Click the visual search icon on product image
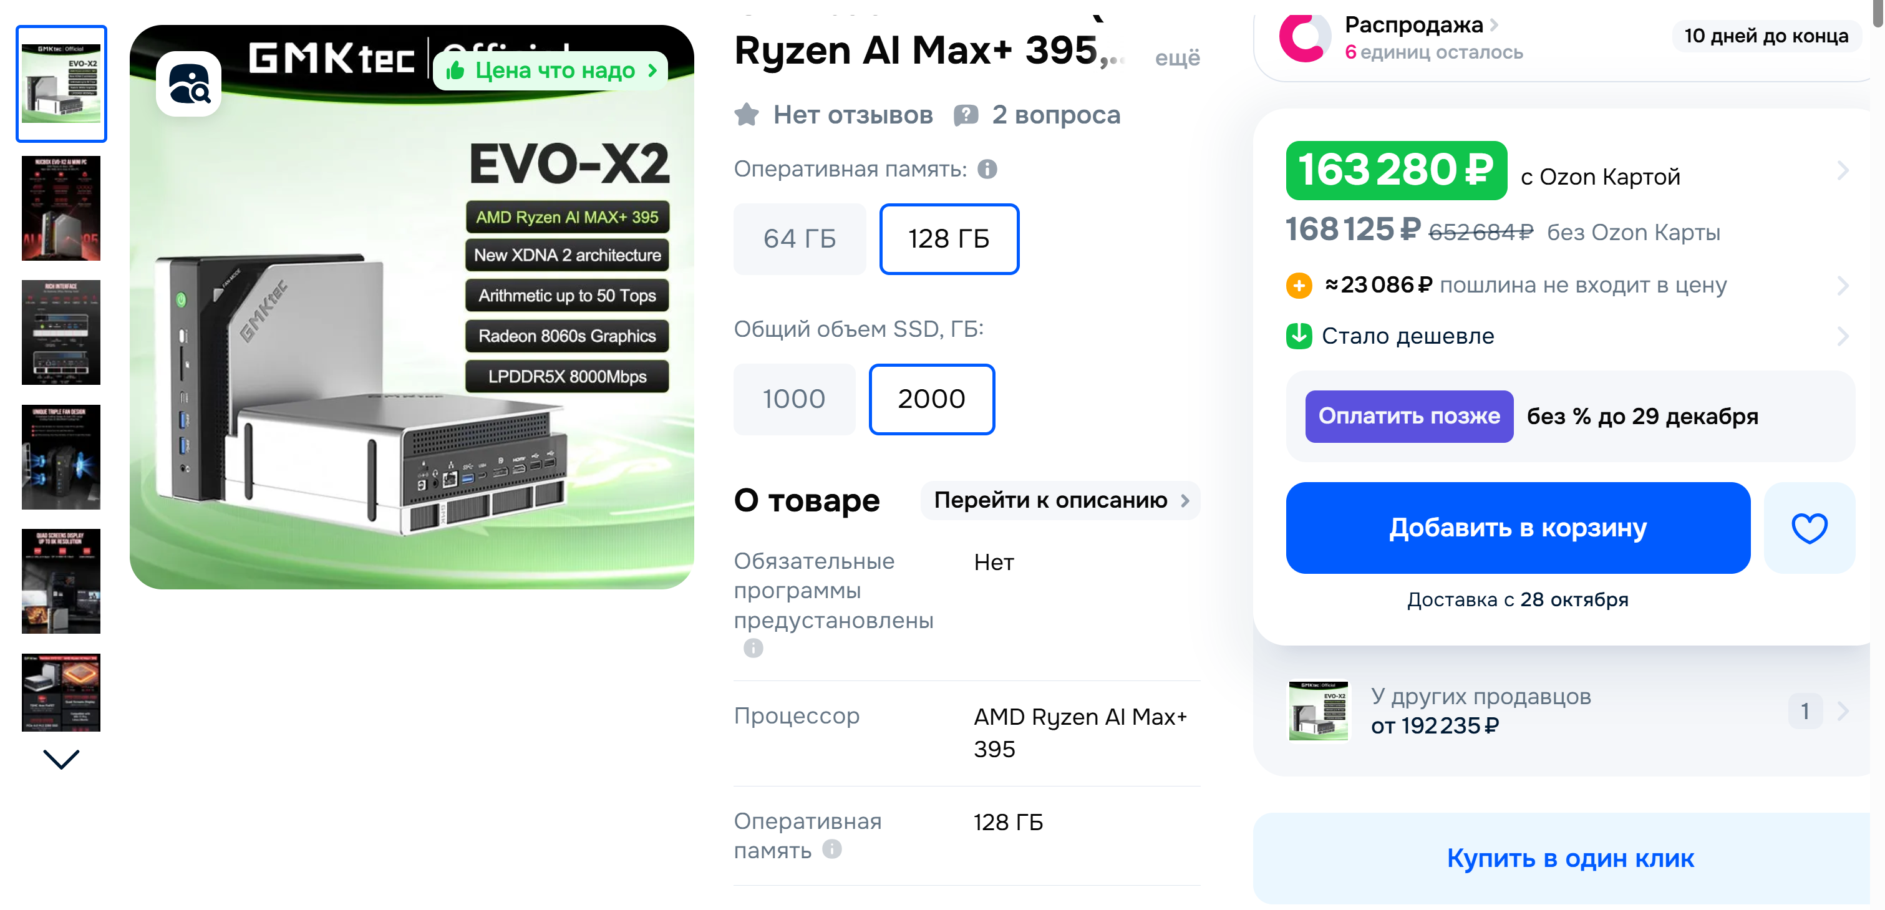 (x=189, y=84)
